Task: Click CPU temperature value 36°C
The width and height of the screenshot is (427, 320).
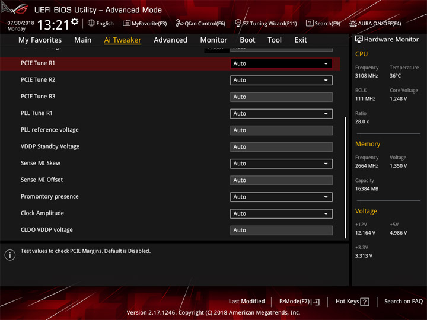Action: (395, 76)
